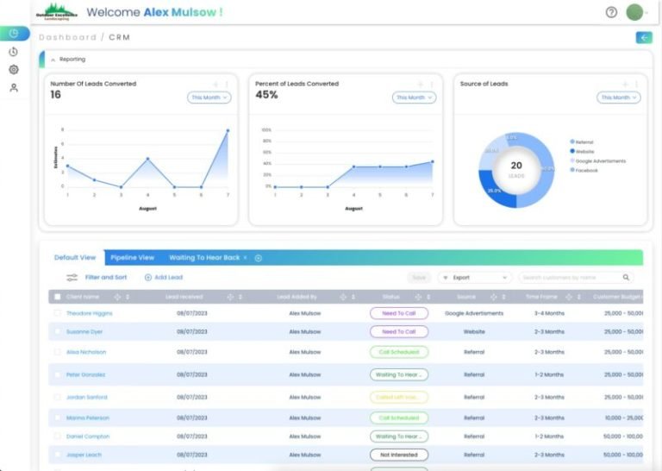Click the search magnifier icon
This screenshot has width=662, height=471.
pyautogui.click(x=626, y=278)
